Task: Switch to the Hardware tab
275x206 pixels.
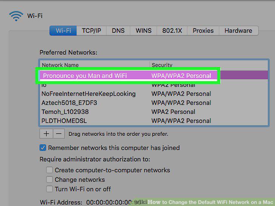Action: pyautogui.click(x=238, y=31)
